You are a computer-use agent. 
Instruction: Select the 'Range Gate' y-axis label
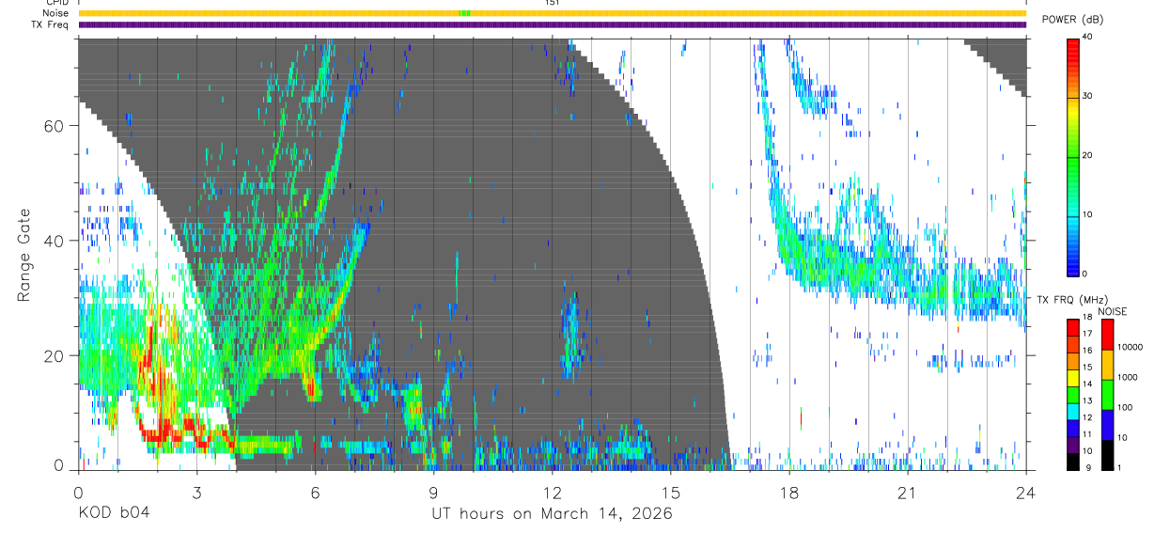24,255
